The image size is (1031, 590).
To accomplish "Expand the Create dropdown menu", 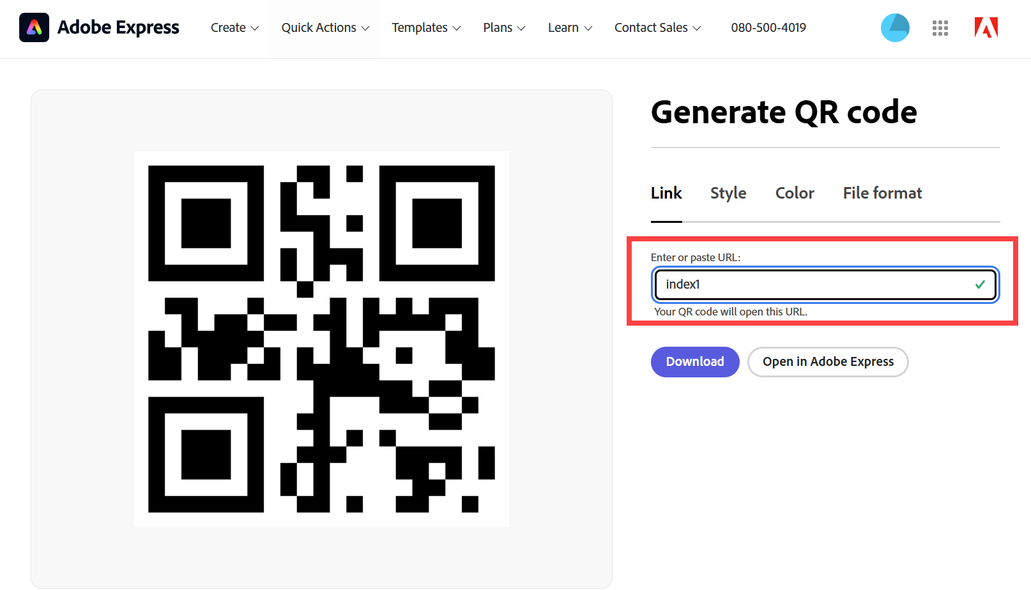I will (x=234, y=27).
